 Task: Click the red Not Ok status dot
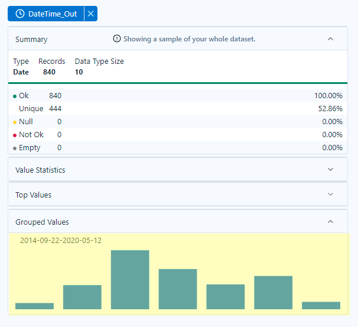pyautogui.click(x=15, y=135)
